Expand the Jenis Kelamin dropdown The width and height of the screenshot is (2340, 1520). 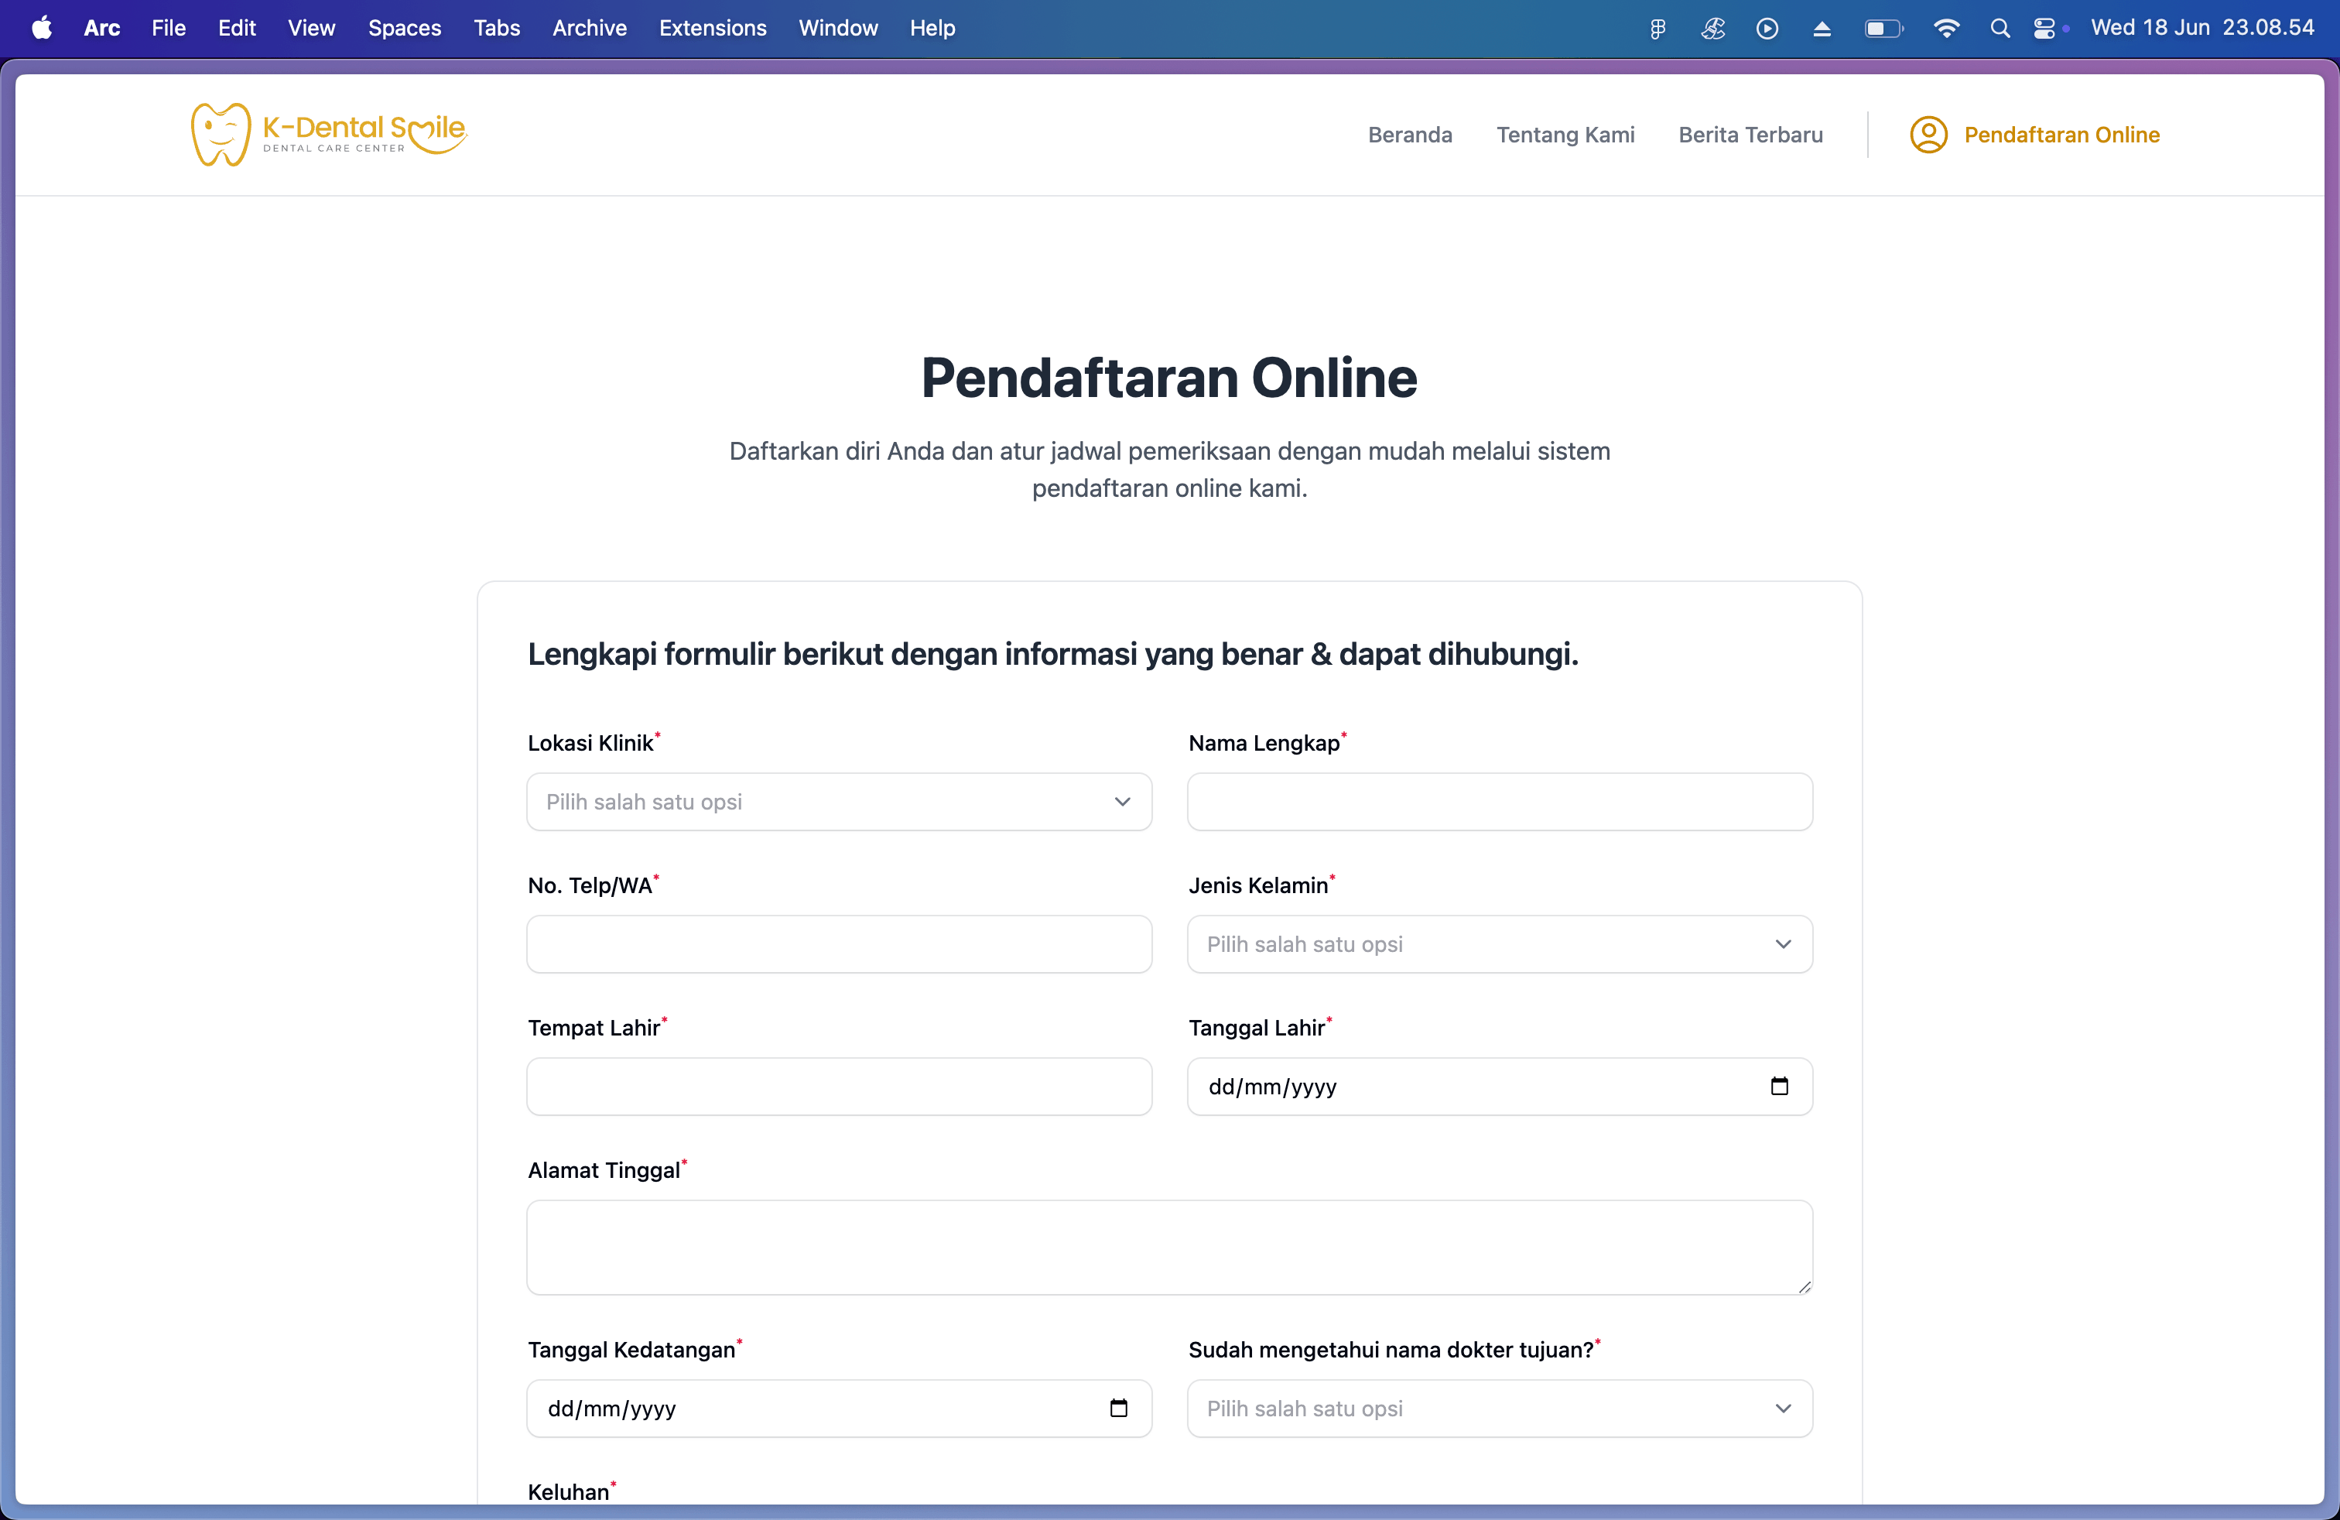tap(1500, 944)
